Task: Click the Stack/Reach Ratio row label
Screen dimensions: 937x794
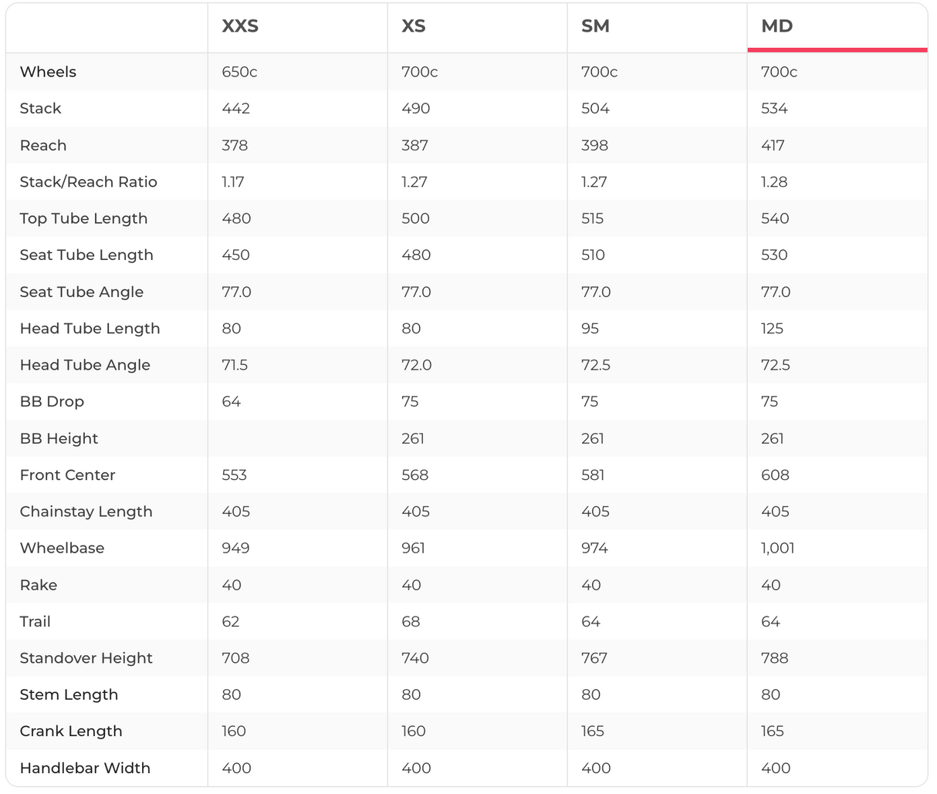Action: click(x=88, y=182)
